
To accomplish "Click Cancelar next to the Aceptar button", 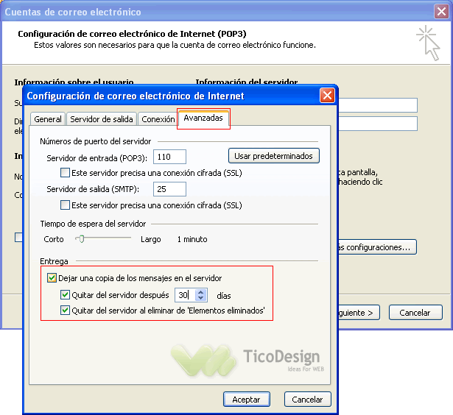I will (x=307, y=400).
